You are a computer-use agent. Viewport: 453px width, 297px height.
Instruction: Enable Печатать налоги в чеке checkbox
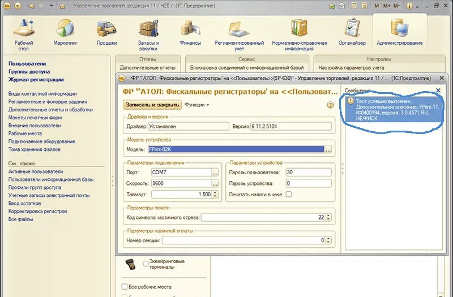tap(289, 194)
